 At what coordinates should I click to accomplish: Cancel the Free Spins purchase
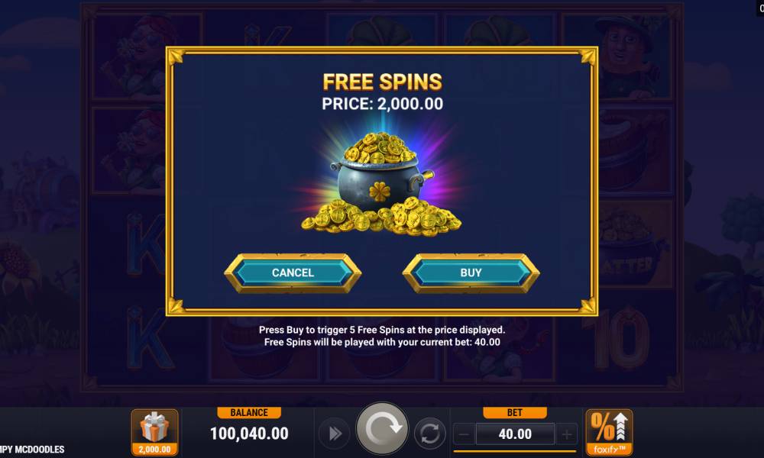coord(293,273)
